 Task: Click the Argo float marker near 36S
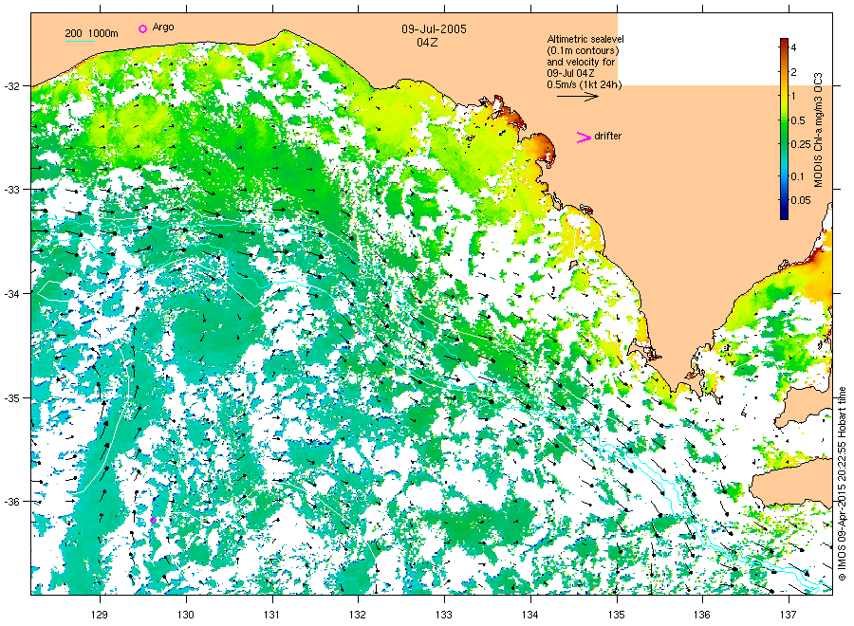[153, 521]
